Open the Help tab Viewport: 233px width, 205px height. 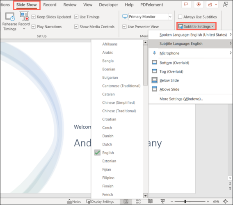click(129, 5)
